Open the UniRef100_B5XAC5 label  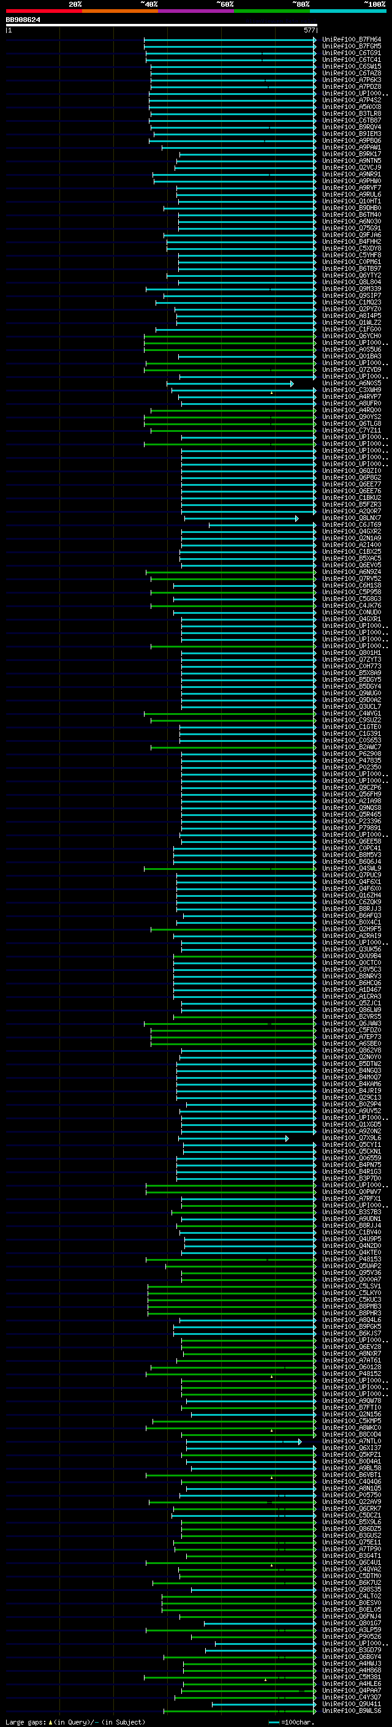[351, 559]
